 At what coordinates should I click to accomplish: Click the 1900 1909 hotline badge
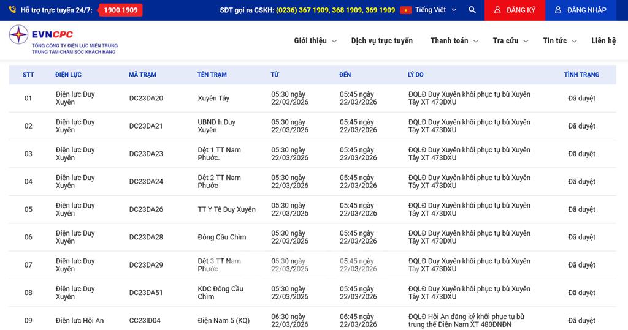(x=120, y=10)
